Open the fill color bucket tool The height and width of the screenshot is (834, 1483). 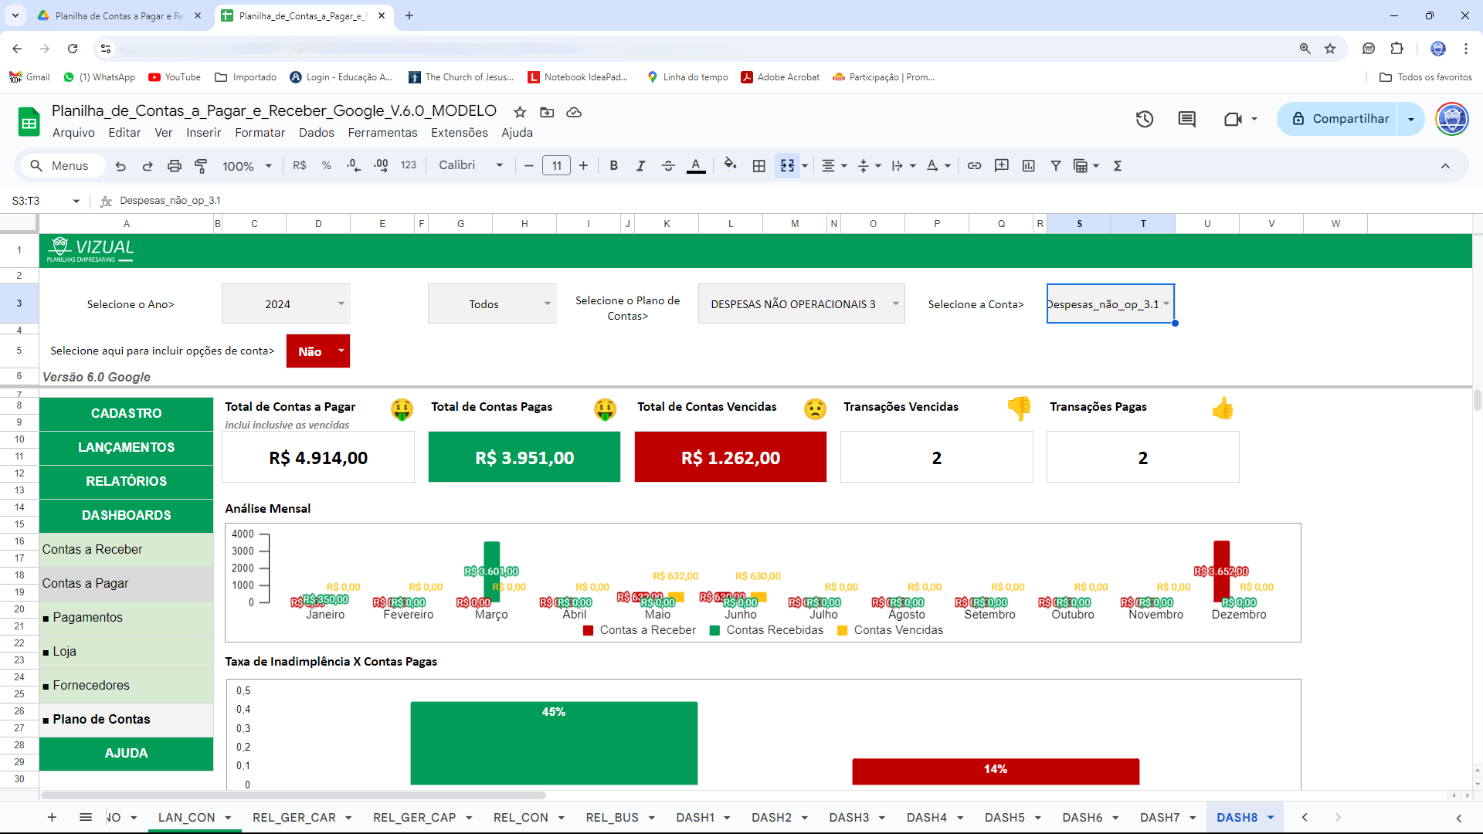click(730, 165)
